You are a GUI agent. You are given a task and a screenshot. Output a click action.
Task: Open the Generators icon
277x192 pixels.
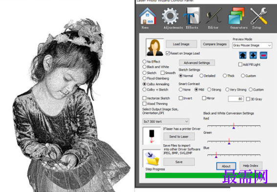tap(236, 16)
